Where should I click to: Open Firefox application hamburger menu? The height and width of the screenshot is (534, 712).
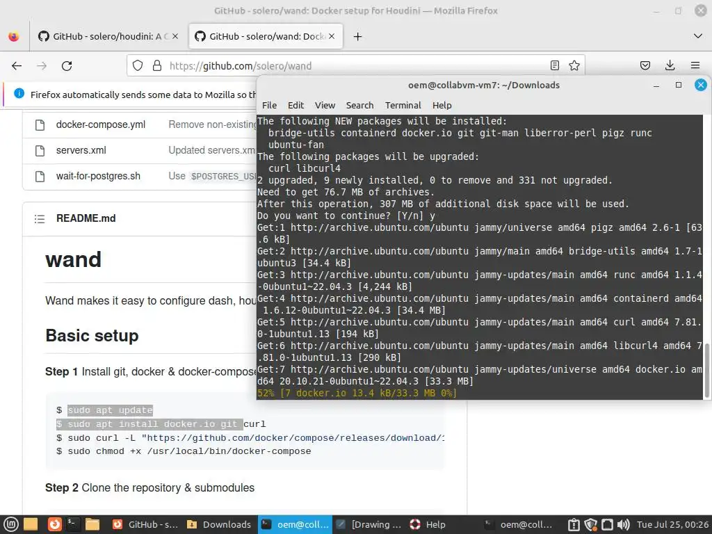(x=695, y=65)
